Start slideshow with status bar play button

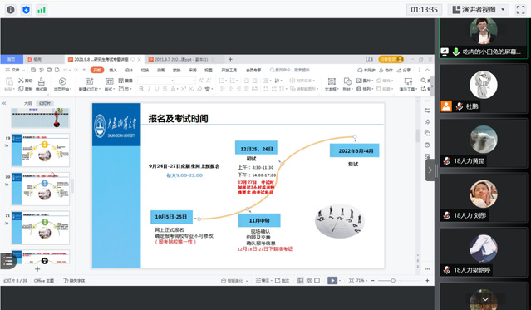[332, 281]
